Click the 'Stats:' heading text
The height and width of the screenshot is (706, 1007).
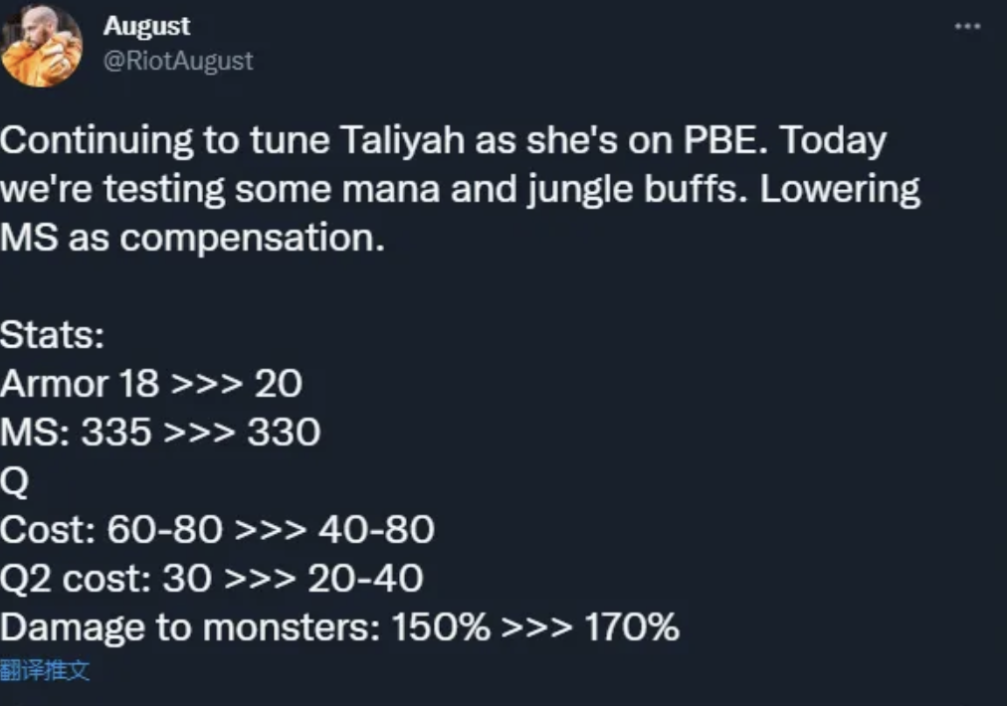pos(52,335)
